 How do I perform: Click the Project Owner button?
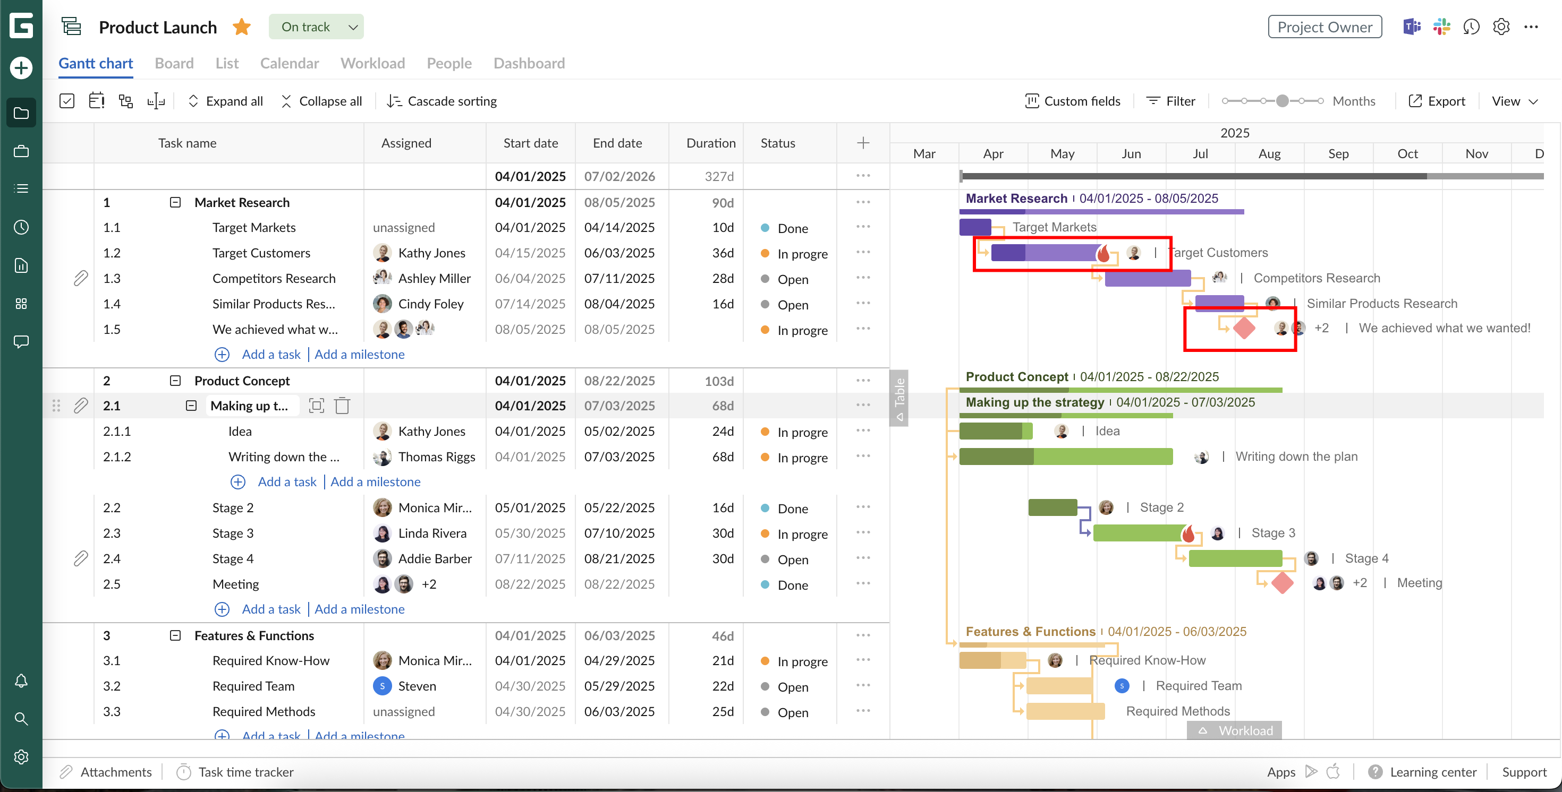coord(1325,27)
